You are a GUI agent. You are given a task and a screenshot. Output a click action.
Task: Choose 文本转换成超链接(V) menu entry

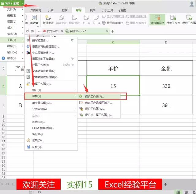tap(51, 77)
